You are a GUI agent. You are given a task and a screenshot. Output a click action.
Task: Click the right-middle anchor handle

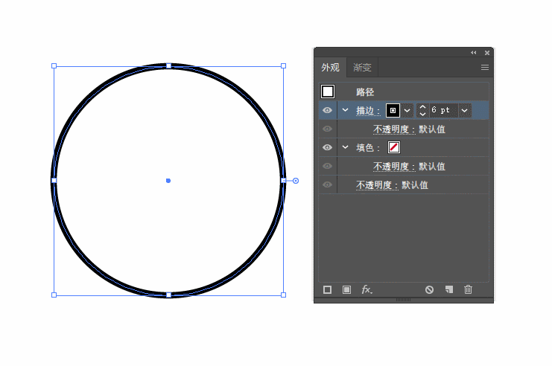[283, 180]
